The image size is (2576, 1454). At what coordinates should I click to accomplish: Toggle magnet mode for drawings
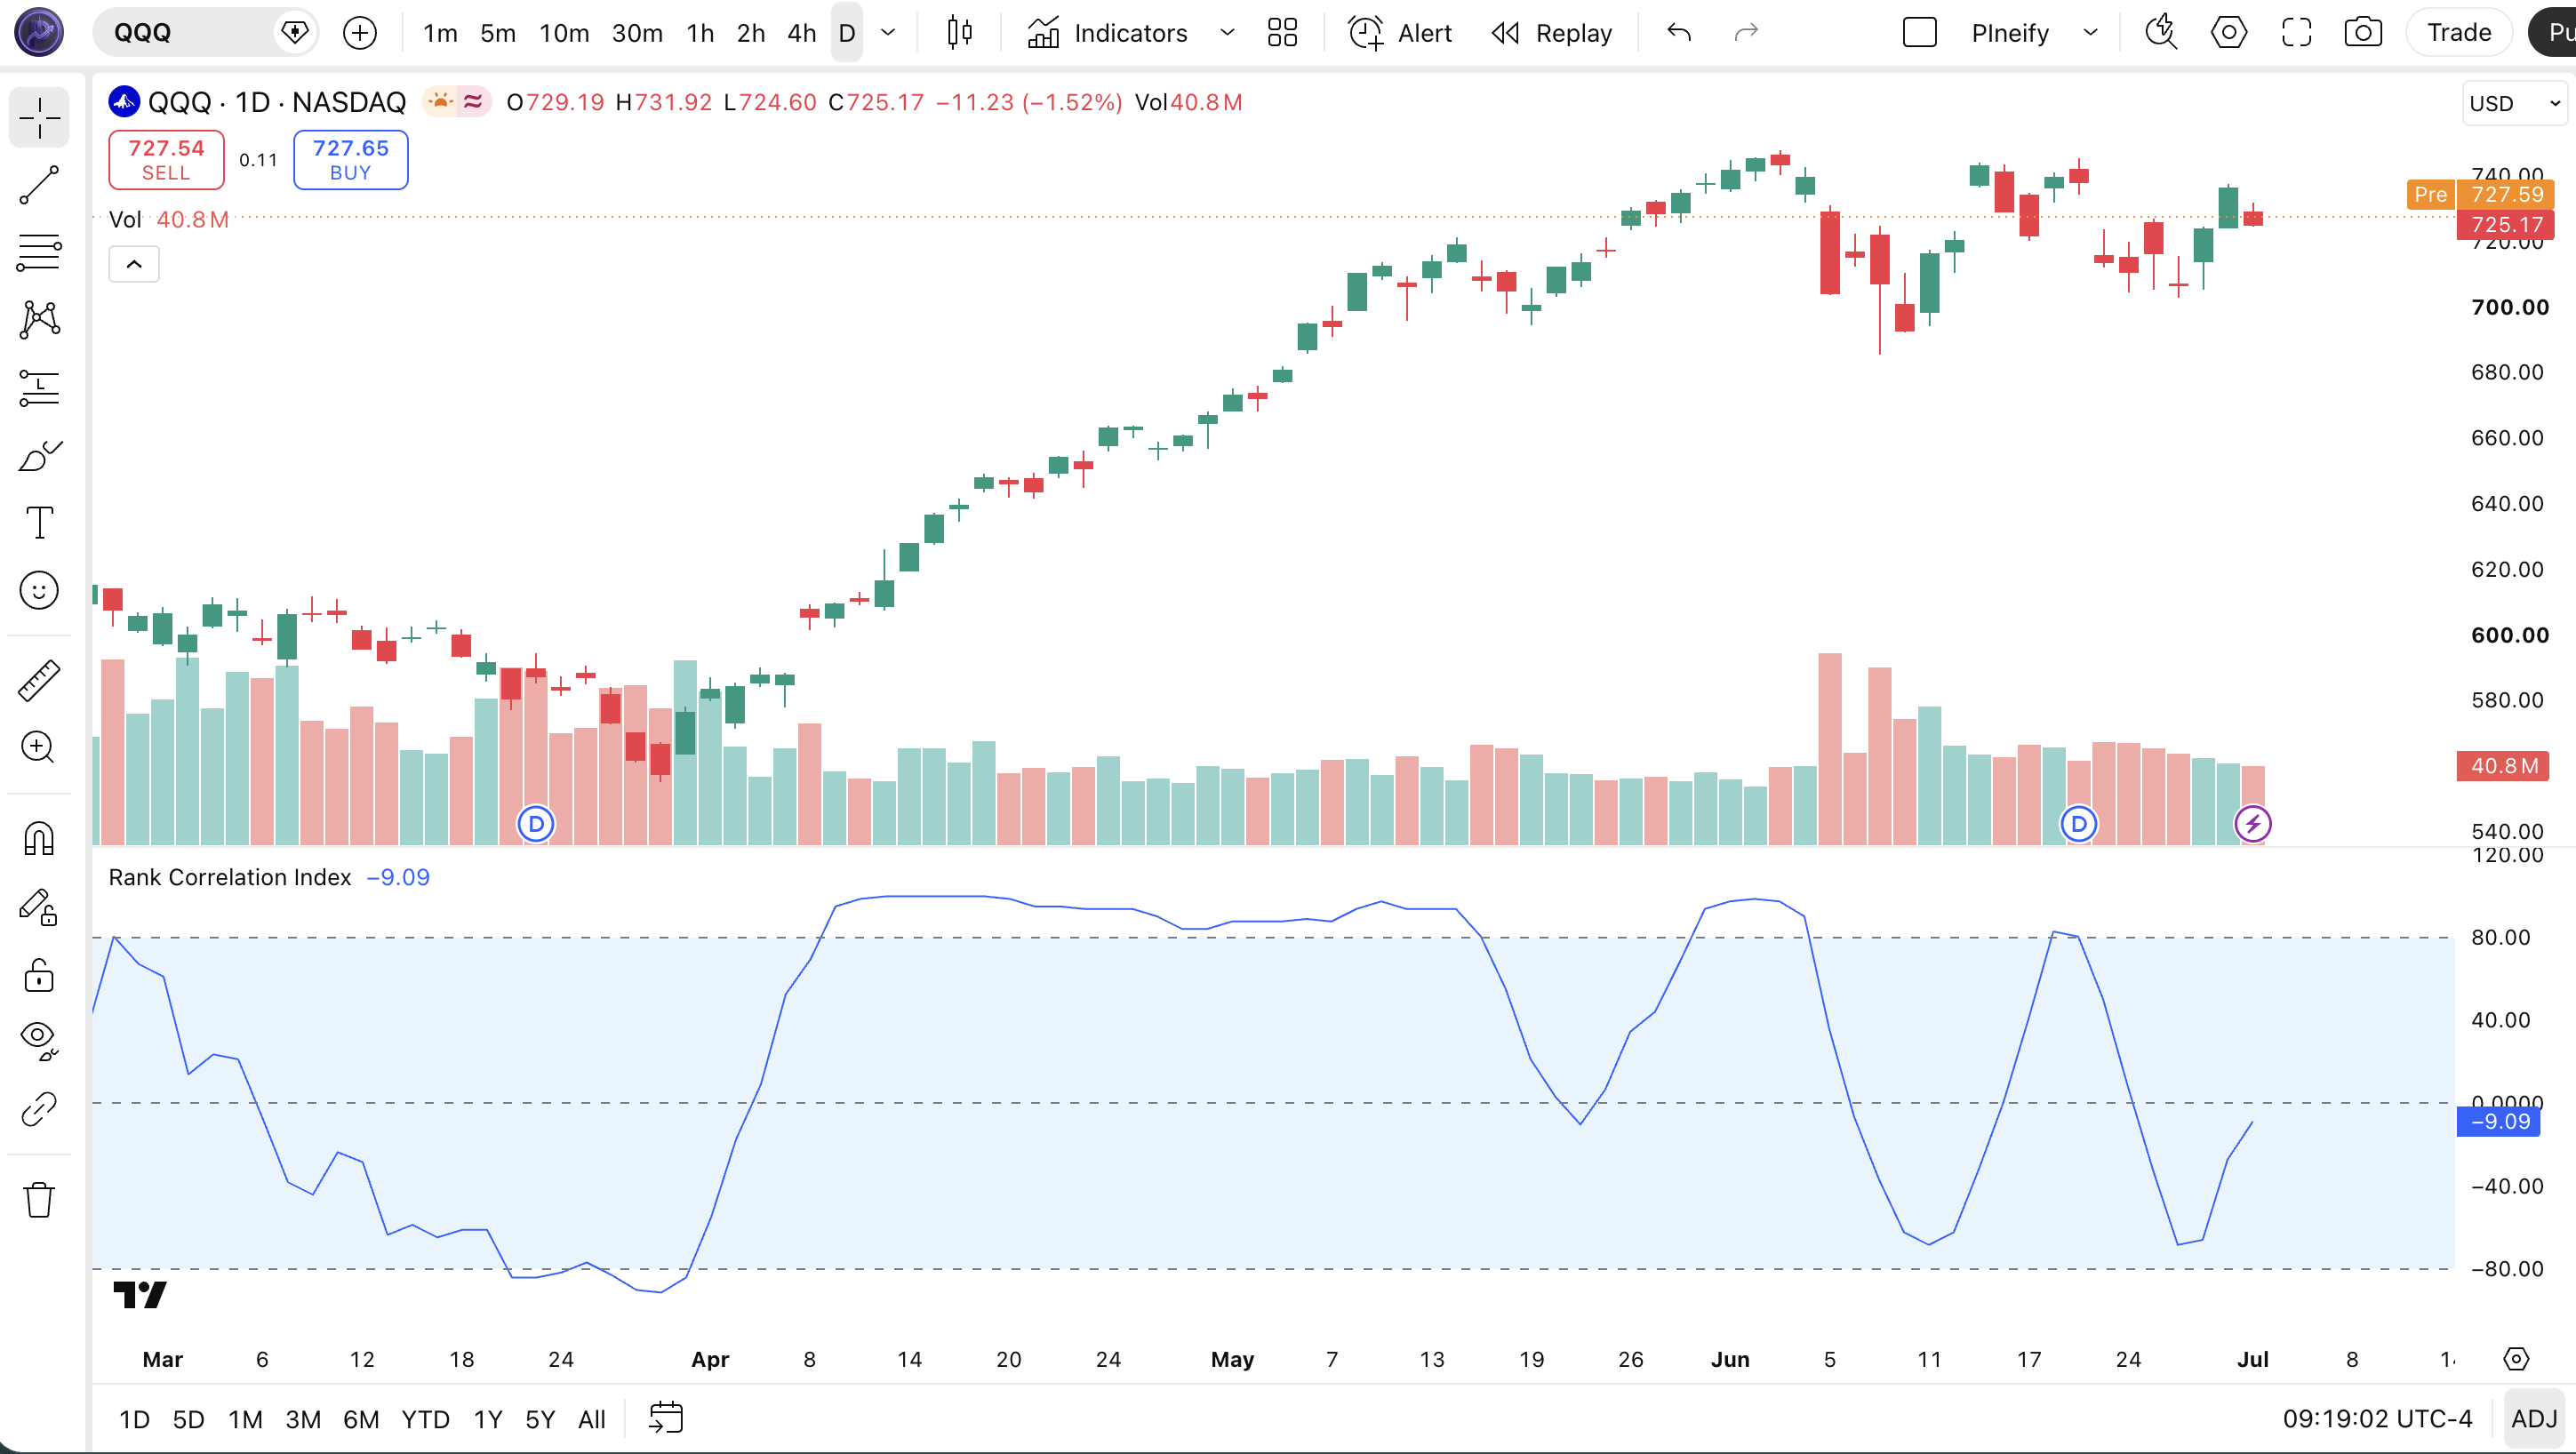coord(39,838)
